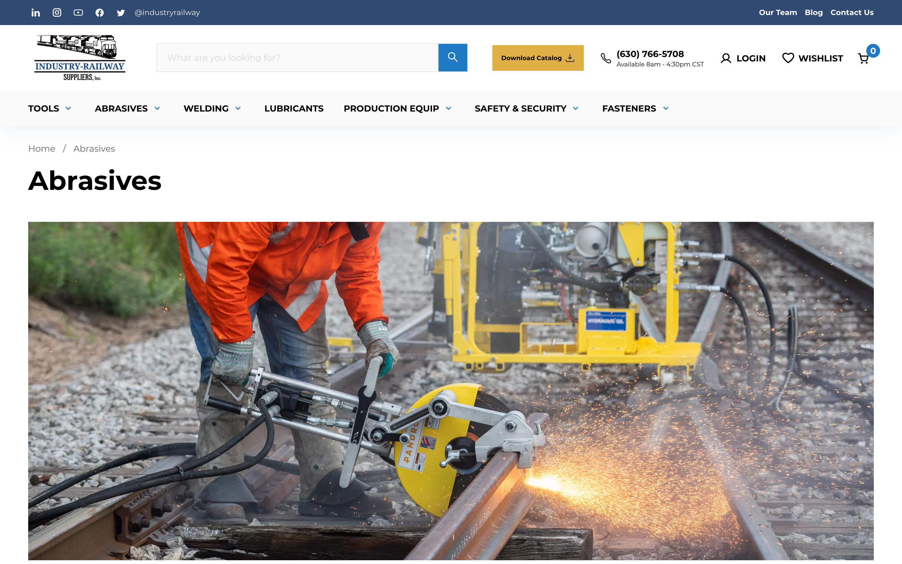Expand the Welding dropdown arrow

pos(238,108)
